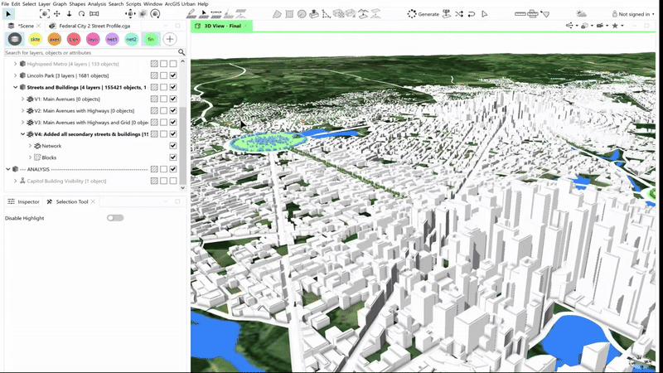This screenshot has width=663, height=373.
Task: Select the default scenario layers icon
Action: 15,39
